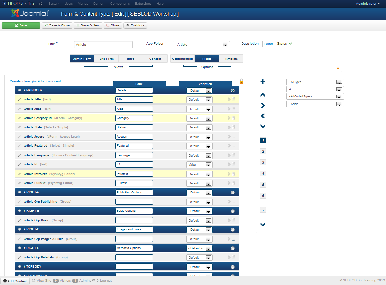Click the Close button in the toolbar

click(x=113, y=25)
